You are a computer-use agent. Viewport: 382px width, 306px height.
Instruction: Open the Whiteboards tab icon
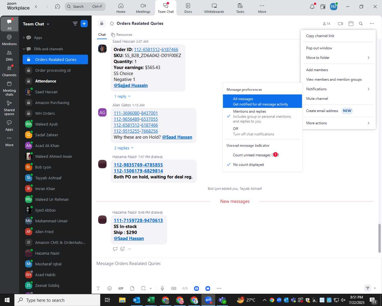tap(214, 8)
